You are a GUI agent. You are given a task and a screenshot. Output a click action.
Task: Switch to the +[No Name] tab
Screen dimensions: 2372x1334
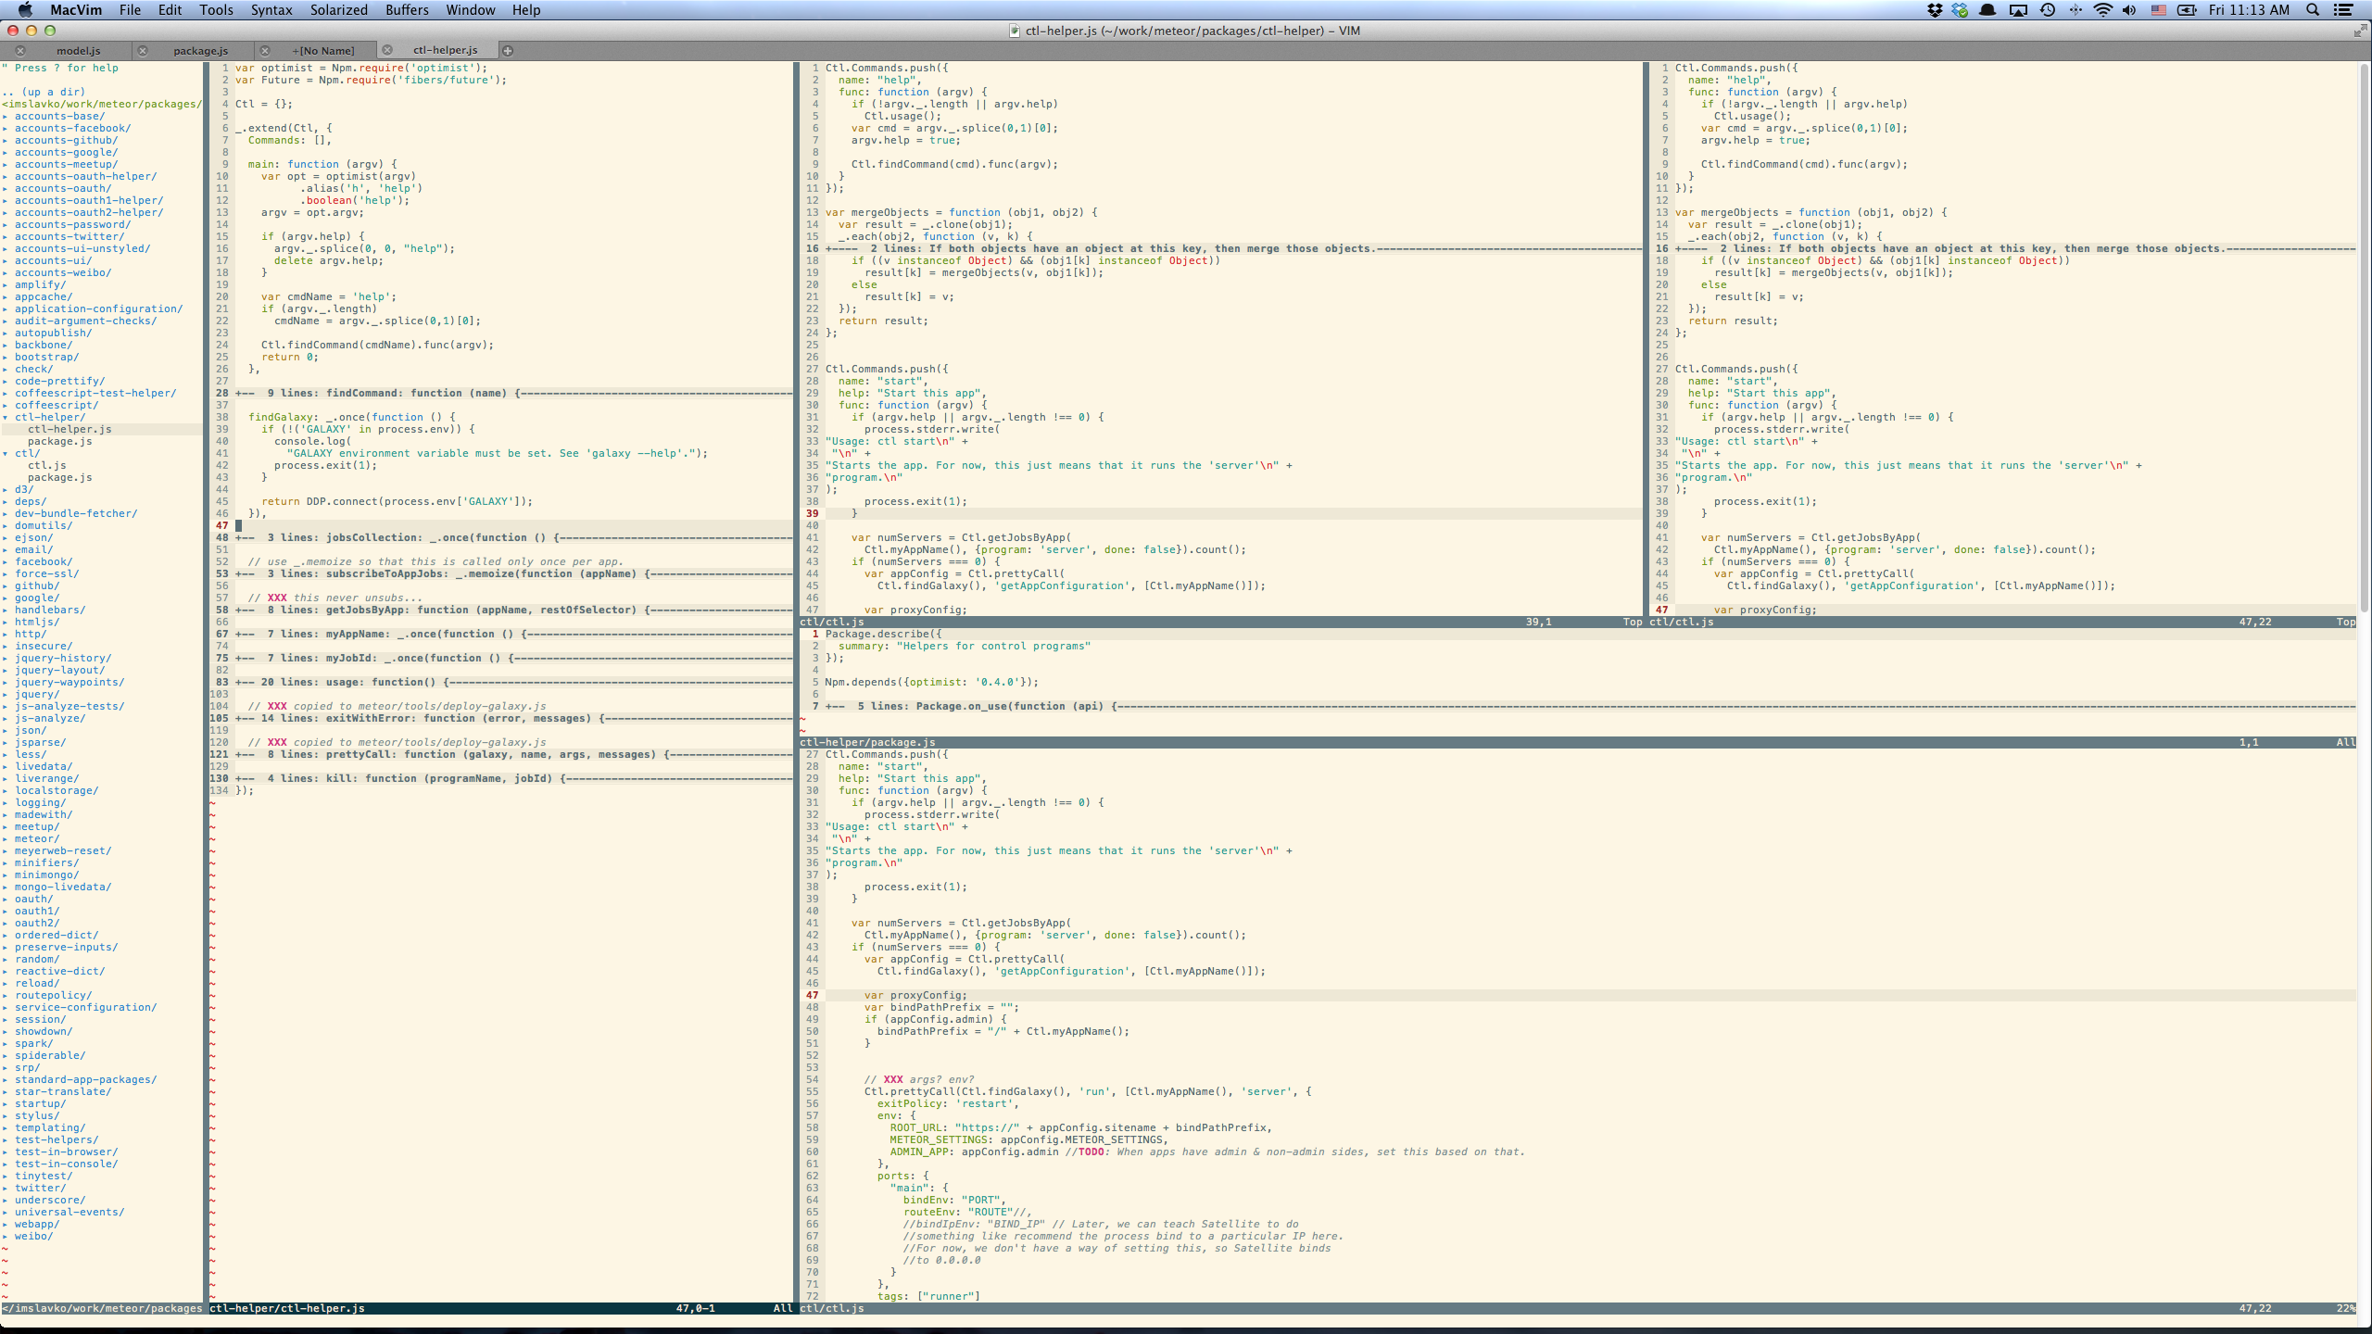pyautogui.click(x=323, y=50)
